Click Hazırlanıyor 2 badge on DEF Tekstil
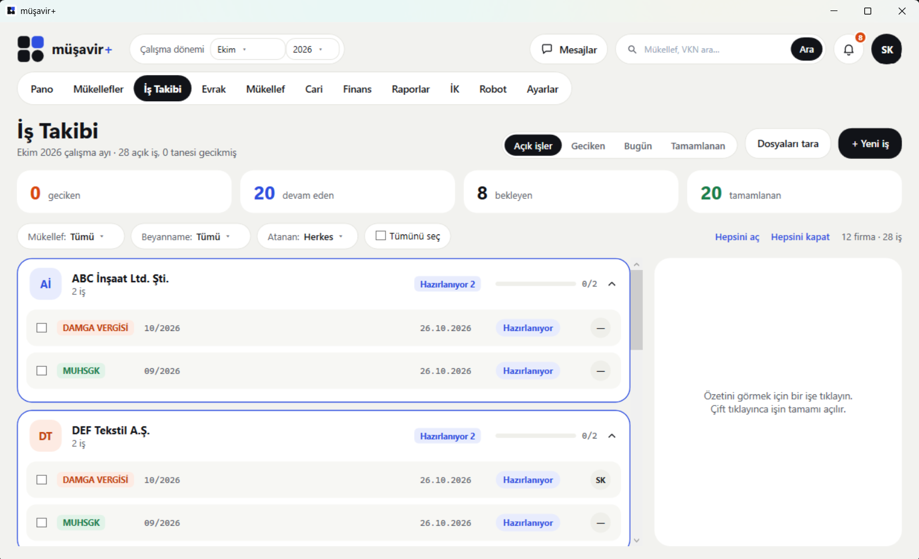This screenshot has width=919, height=559. tap(447, 436)
